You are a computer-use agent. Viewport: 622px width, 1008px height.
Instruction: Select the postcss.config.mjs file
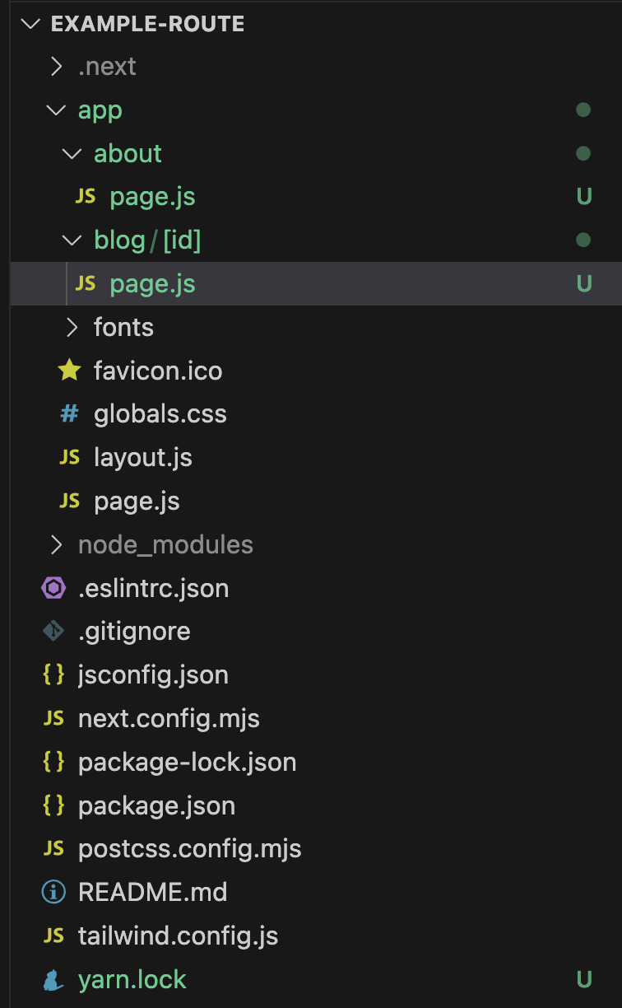point(189,848)
